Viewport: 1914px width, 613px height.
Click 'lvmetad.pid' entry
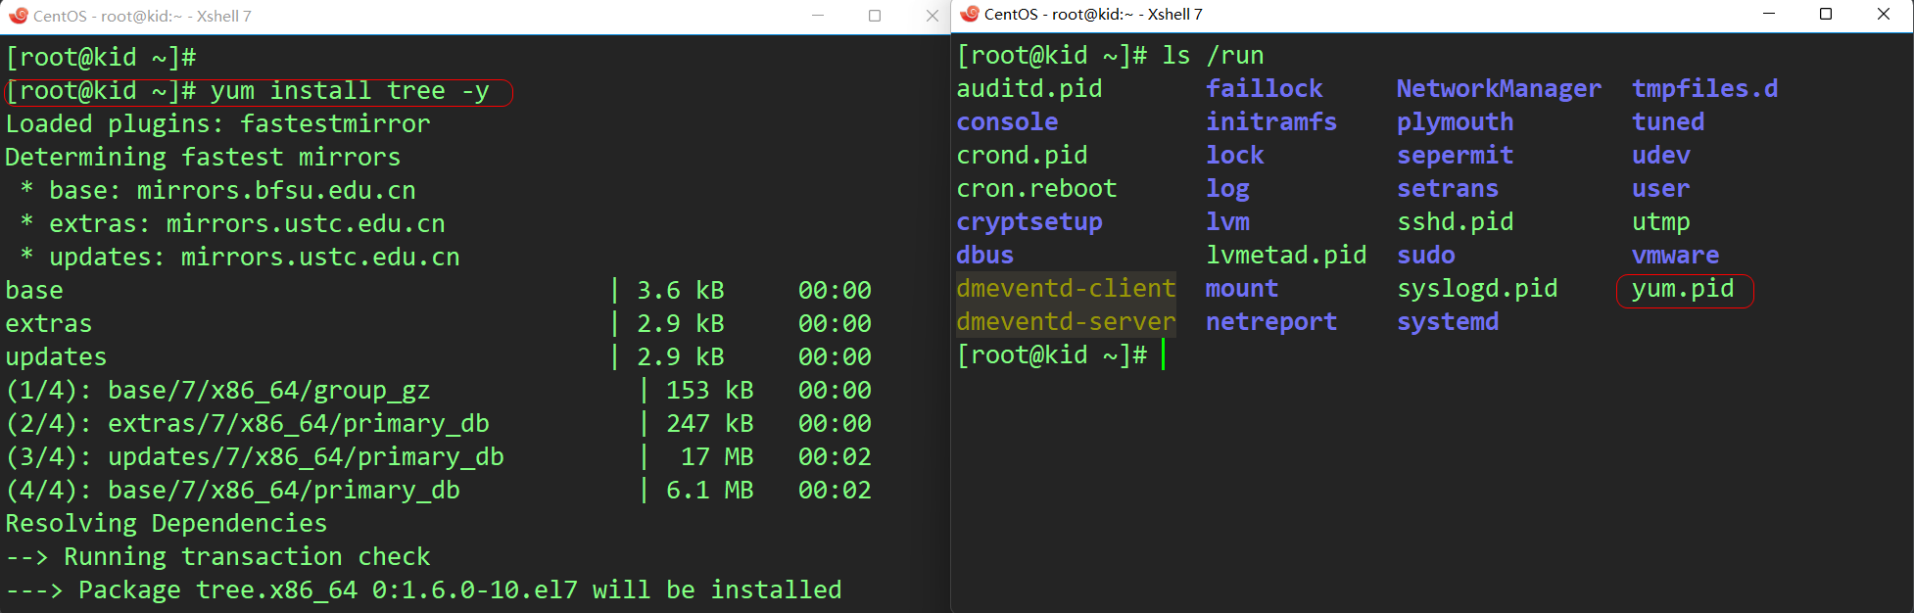pos(1286,256)
